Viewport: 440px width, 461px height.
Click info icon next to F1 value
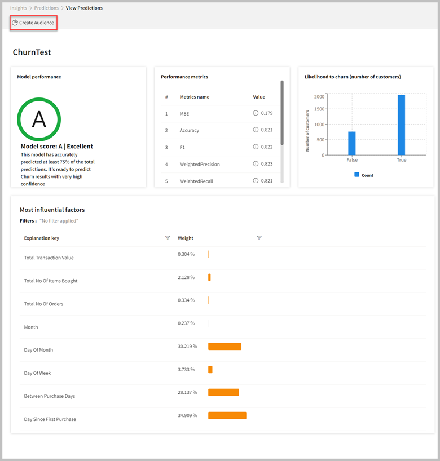(256, 147)
